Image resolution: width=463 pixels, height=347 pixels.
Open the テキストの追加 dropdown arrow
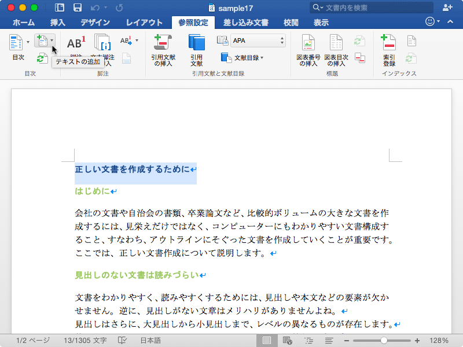point(52,40)
